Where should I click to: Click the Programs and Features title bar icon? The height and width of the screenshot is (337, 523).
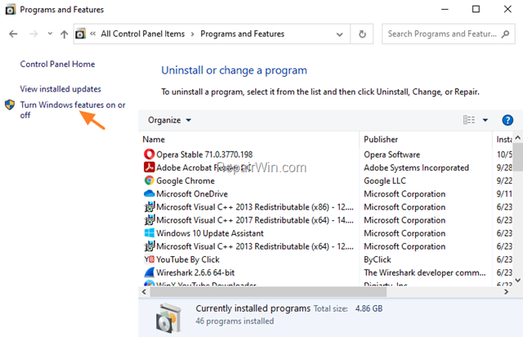[11, 10]
